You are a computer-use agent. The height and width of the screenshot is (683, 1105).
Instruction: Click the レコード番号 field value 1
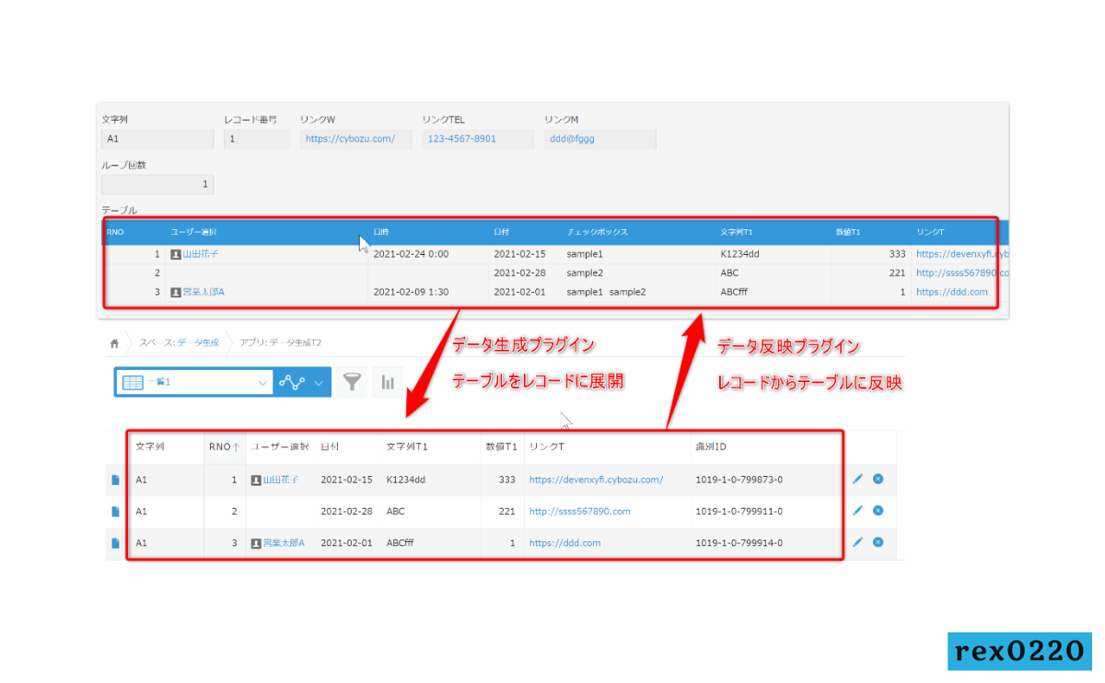point(257,139)
